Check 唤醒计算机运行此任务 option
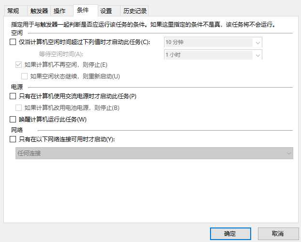 click(x=13, y=119)
